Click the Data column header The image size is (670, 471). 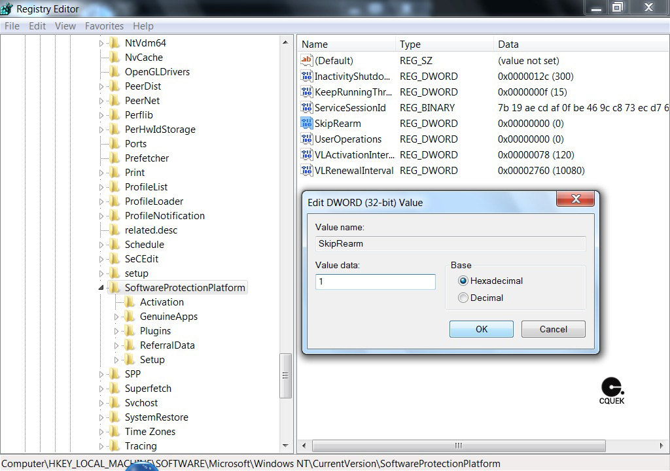pos(582,44)
